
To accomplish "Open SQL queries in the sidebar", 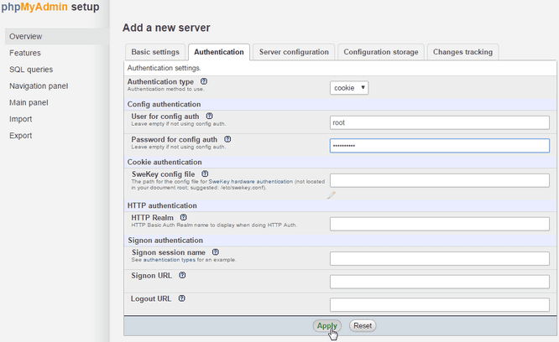I will (31, 70).
